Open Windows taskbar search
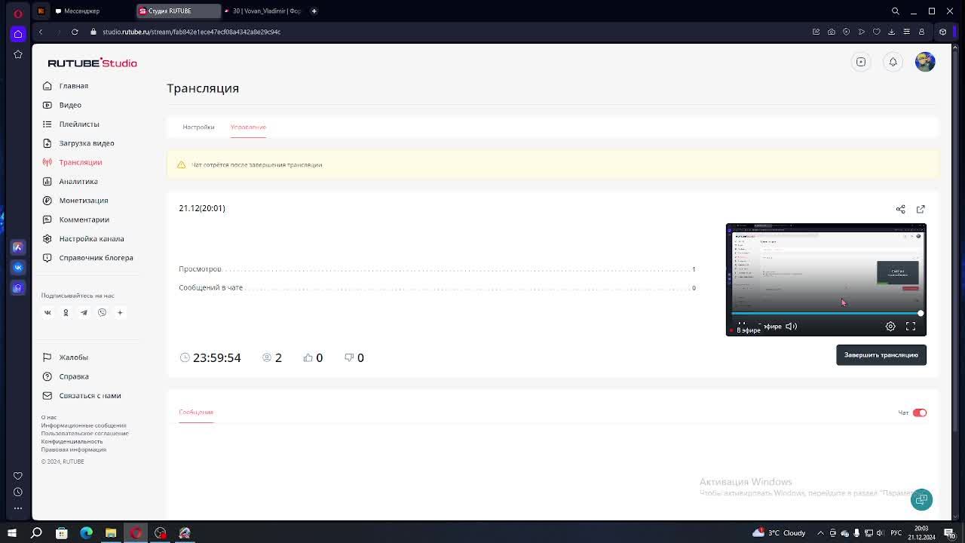Viewport: 965px width, 543px height. tap(36, 533)
